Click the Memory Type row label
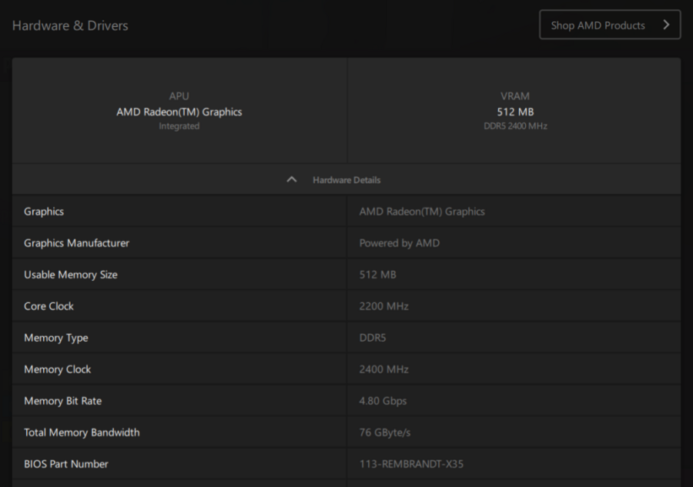The width and height of the screenshot is (693, 487). (55, 338)
